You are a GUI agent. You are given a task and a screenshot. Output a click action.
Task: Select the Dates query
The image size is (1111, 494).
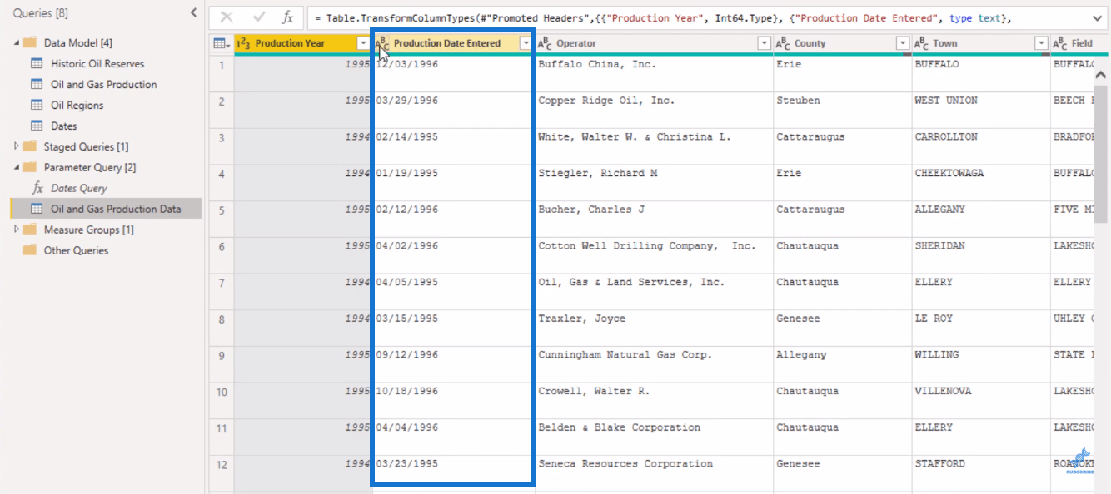pos(64,126)
